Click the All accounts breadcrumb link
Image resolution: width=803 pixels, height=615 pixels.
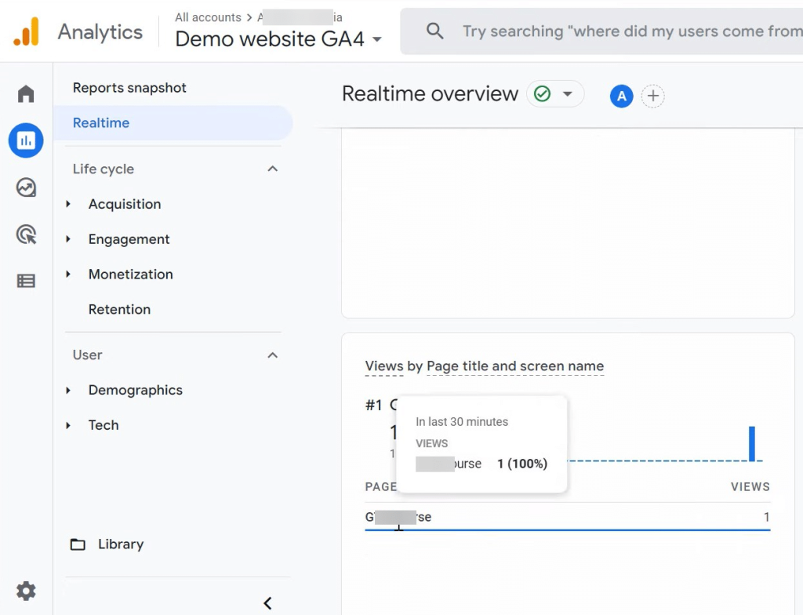[208, 17]
